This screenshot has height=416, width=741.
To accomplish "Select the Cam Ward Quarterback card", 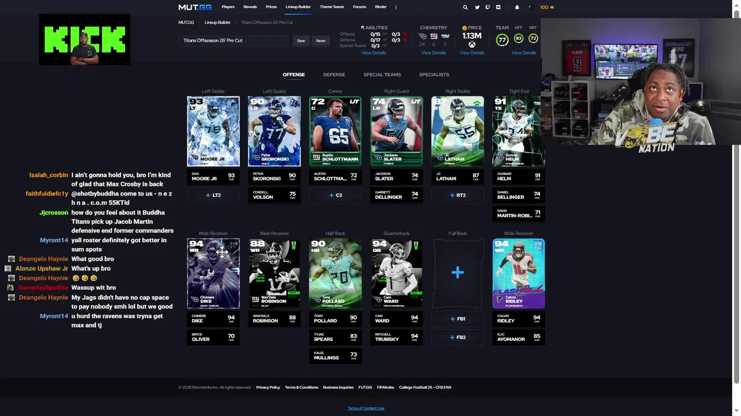I will pyautogui.click(x=397, y=273).
